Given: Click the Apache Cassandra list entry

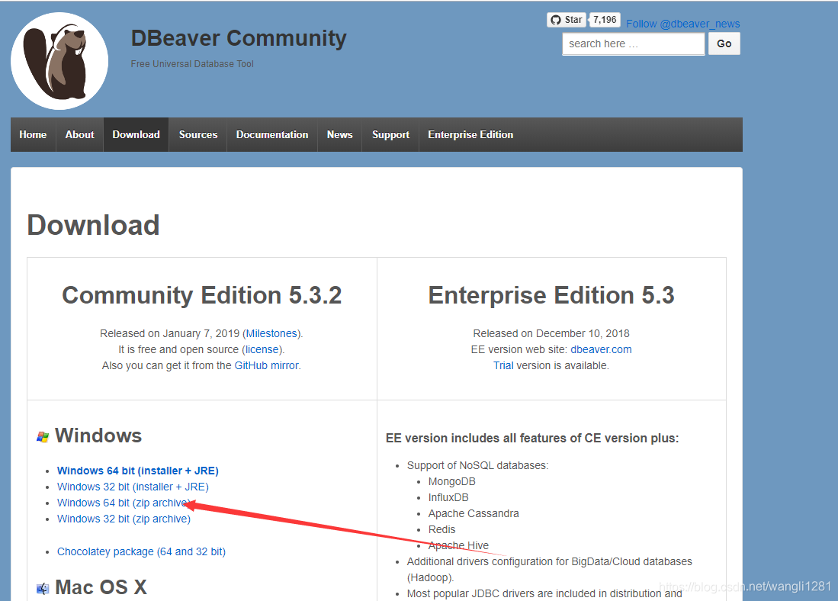Looking at the screenshot, I should click(474, 514).
